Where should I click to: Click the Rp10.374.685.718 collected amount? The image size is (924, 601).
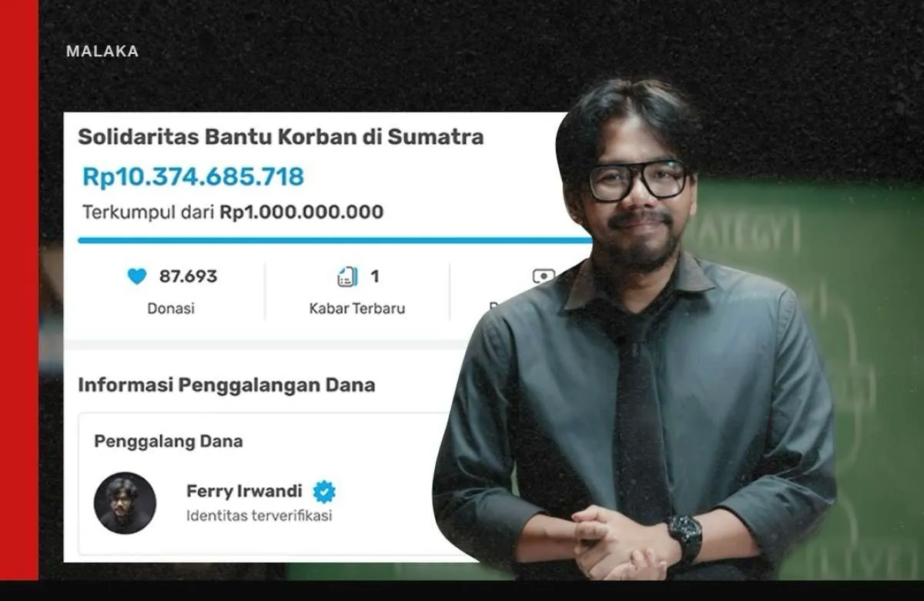click(193, 176)
